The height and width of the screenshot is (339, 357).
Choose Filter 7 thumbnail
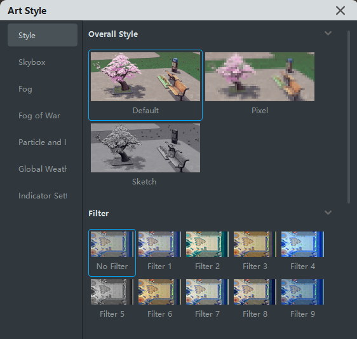tap(207, 292)
